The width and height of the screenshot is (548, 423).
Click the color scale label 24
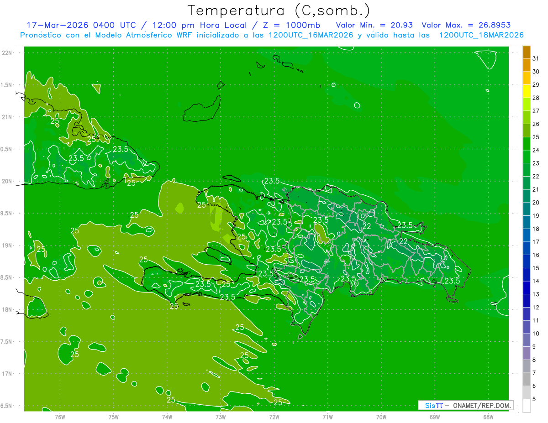point(536,150)
